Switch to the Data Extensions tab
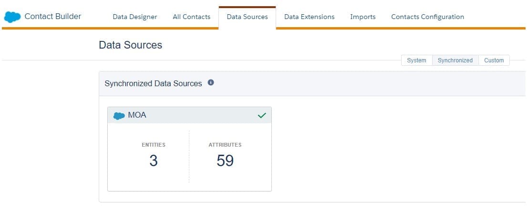This screenshot has height=209, width=527. click(x=309, y=17)
